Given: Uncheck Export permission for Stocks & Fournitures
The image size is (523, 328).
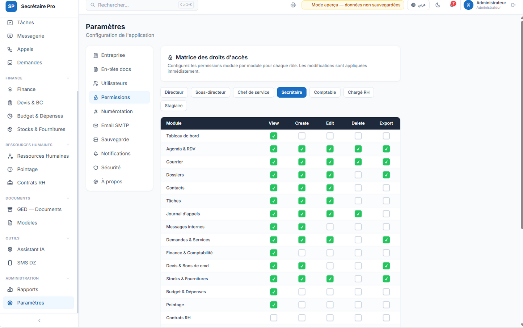Looking at the screenshot, I should tap(386, 279).
